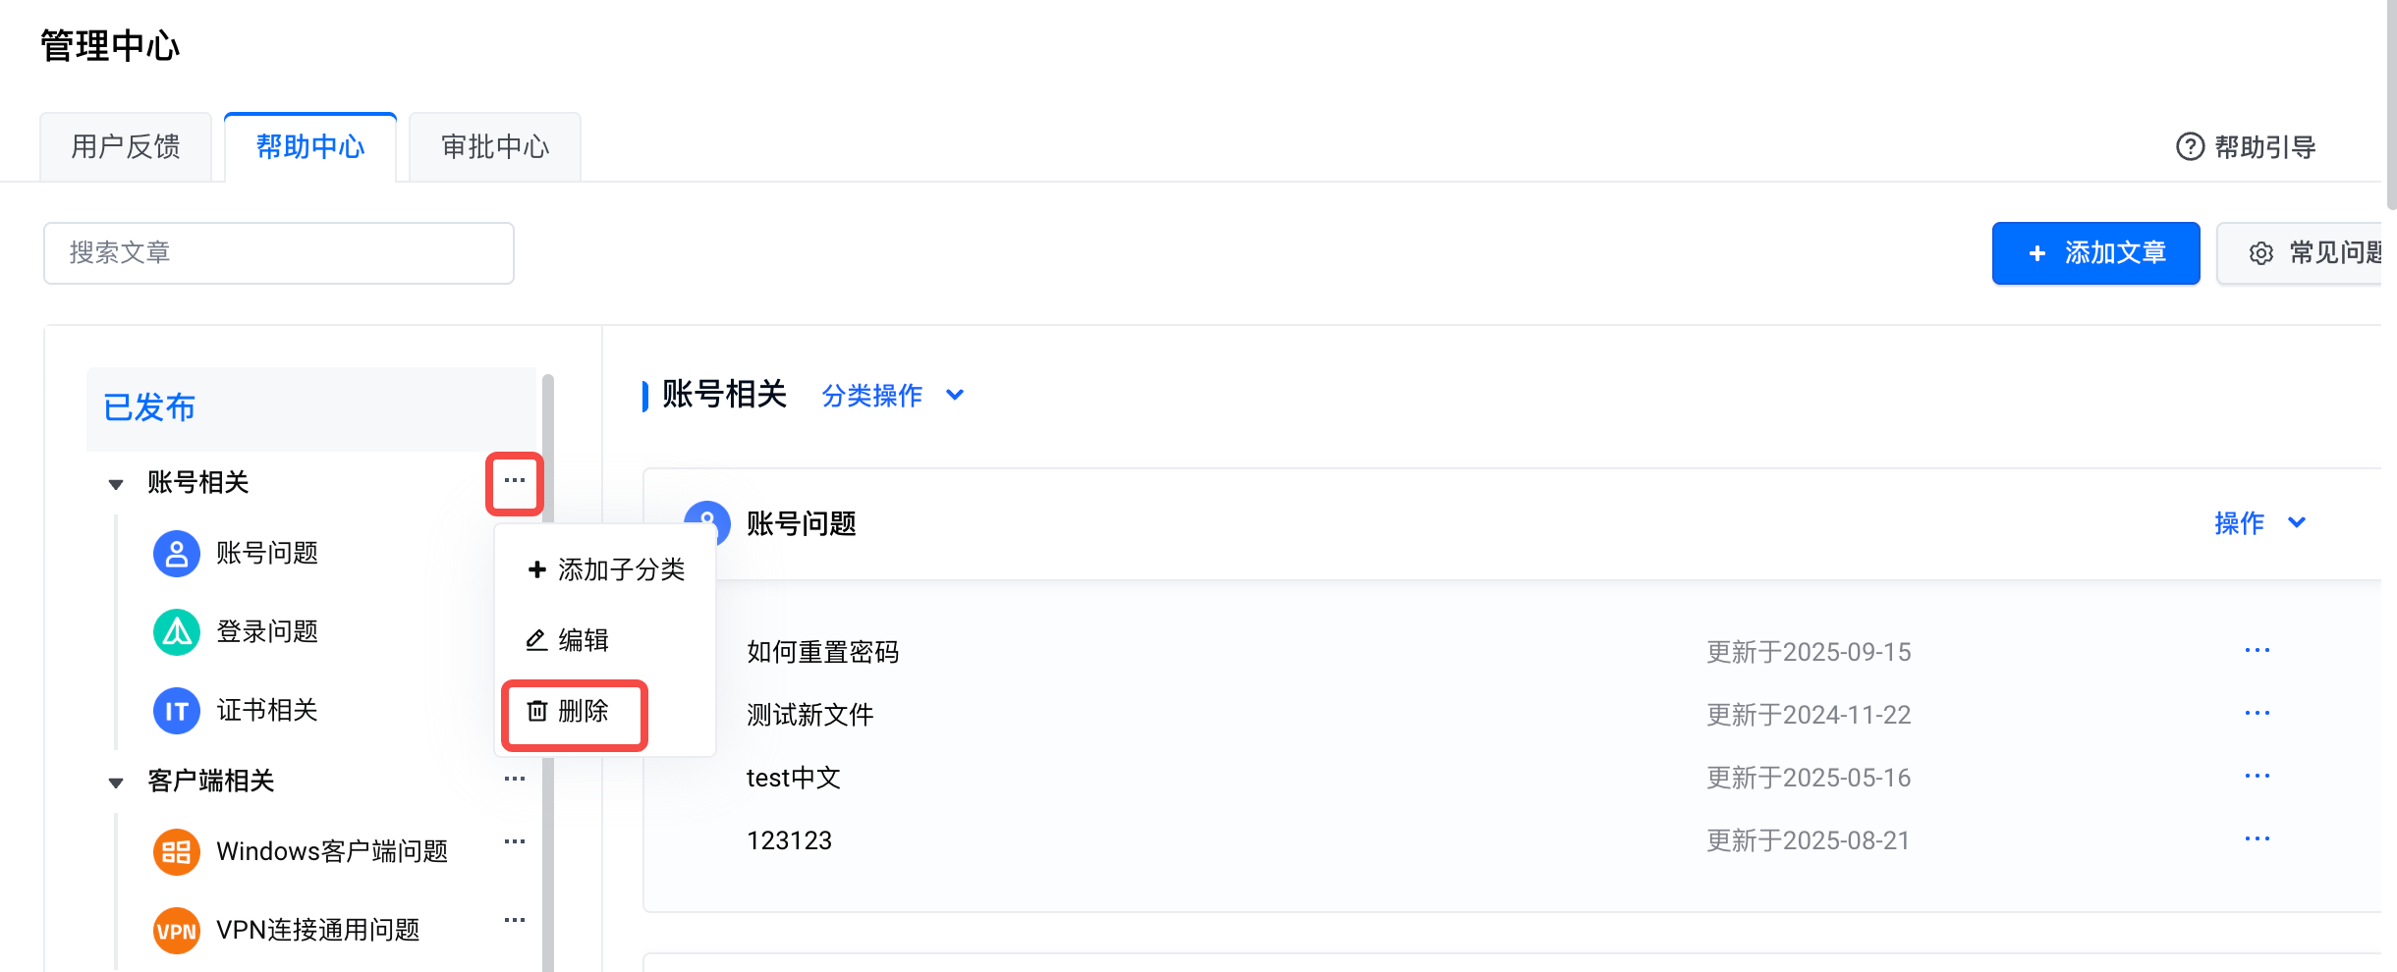Select the 已发布 section header

(x=311, y=408)
